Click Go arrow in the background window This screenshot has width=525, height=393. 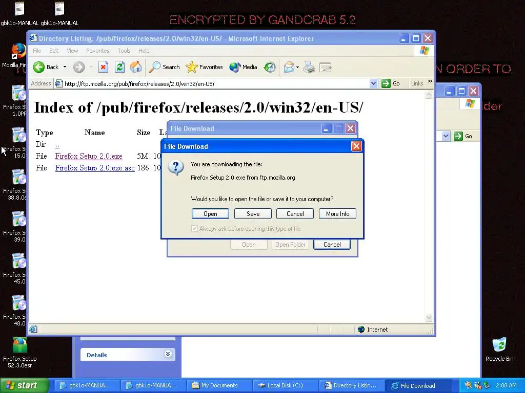458,136
